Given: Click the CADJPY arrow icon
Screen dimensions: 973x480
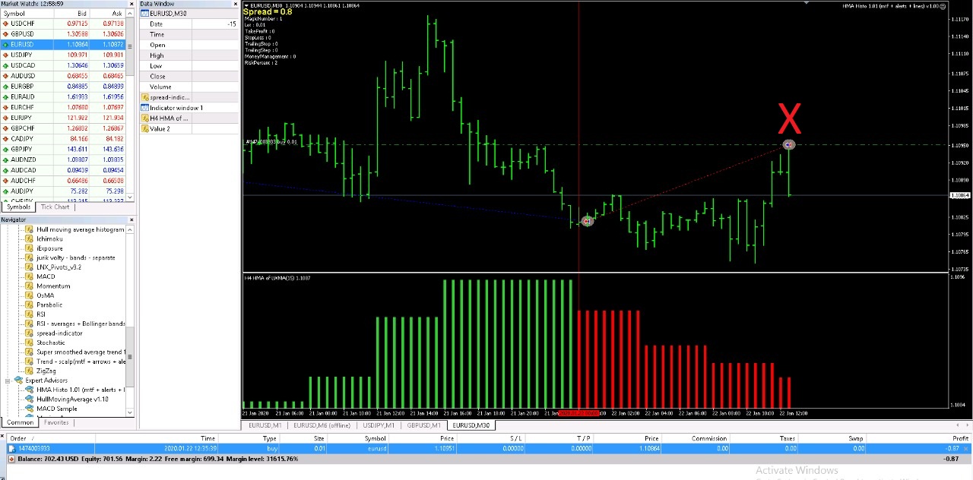Looking at the screenshot, I should 6,139.
